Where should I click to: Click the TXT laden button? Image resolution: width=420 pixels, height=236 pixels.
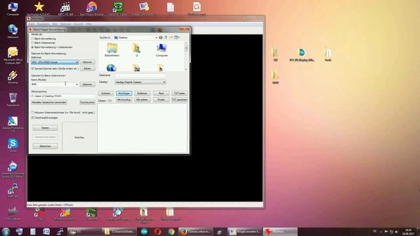[179, 93]
